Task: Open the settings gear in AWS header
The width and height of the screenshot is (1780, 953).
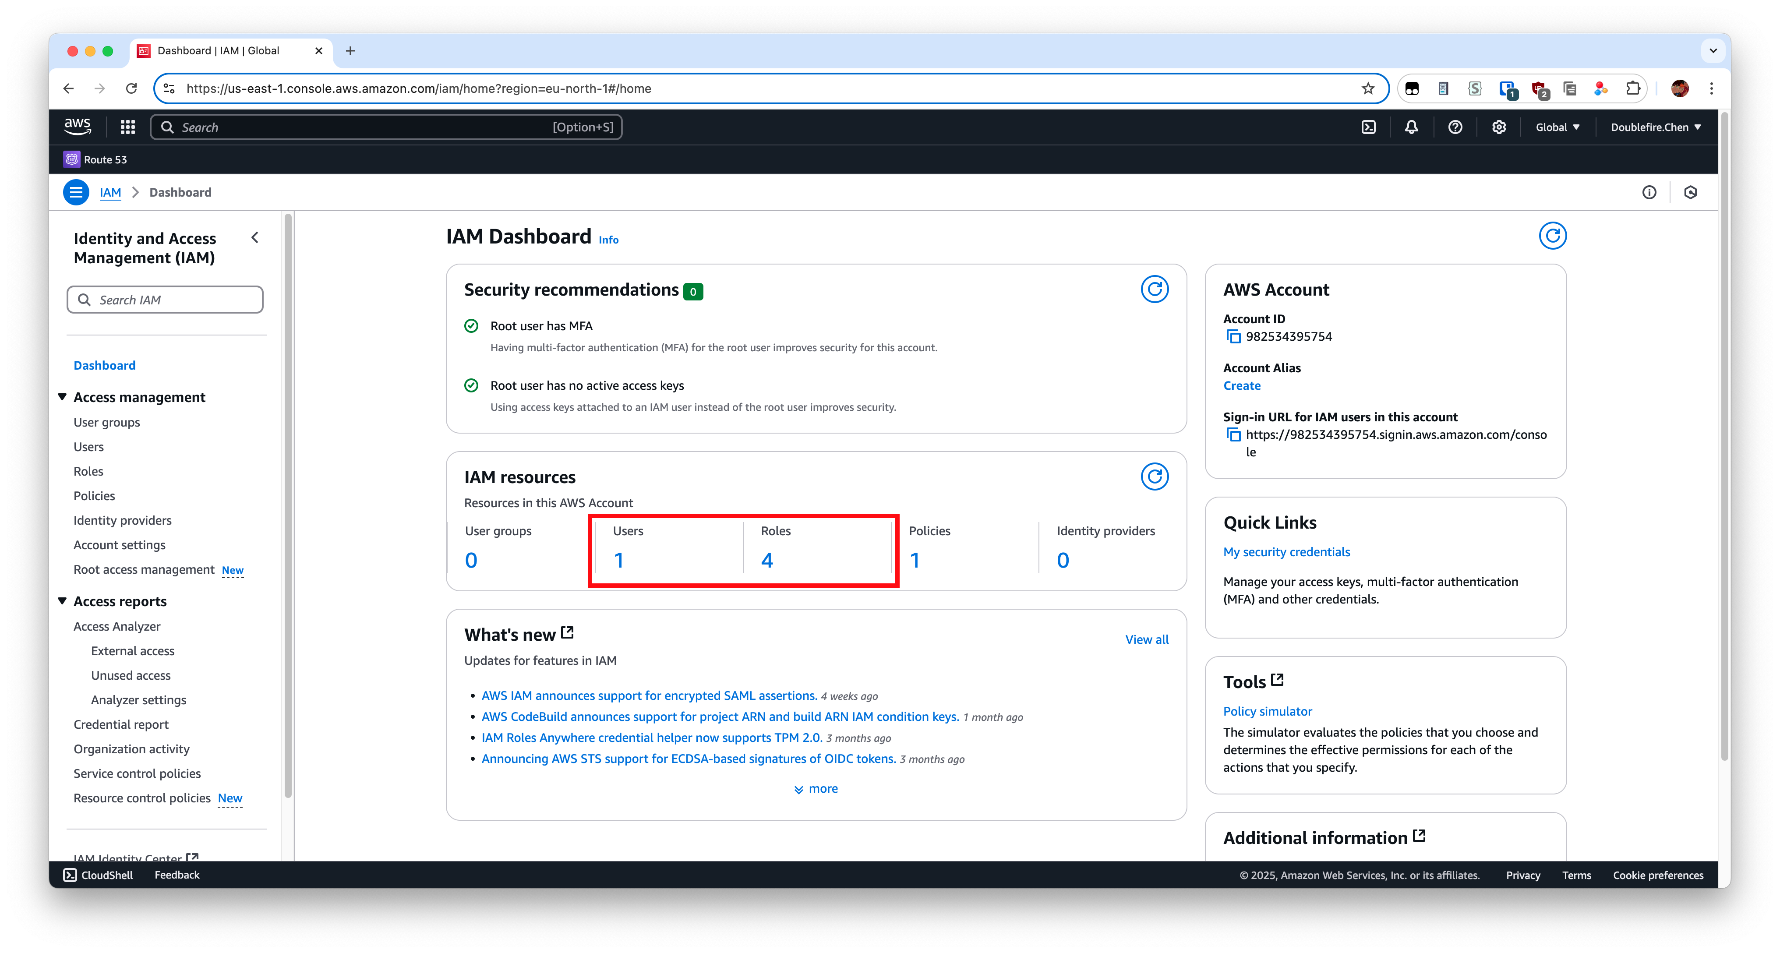Action: (x=1498, y=127)
